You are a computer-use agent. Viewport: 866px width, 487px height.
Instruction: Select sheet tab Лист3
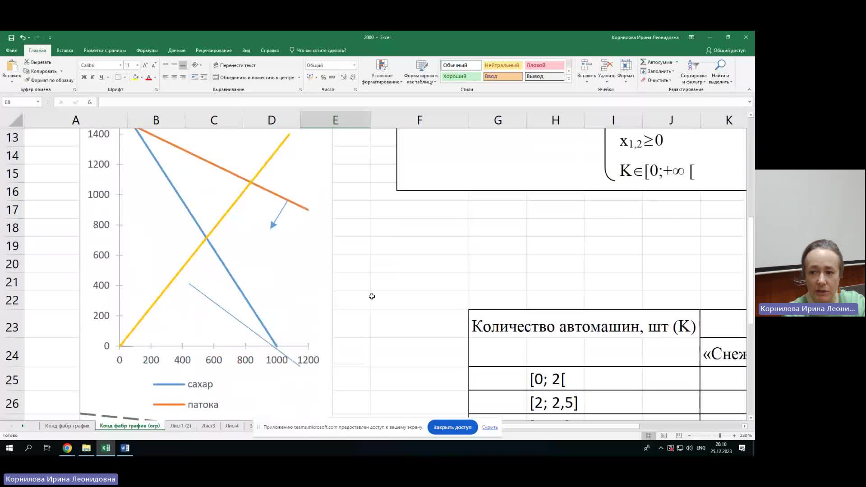click(208, 426)
